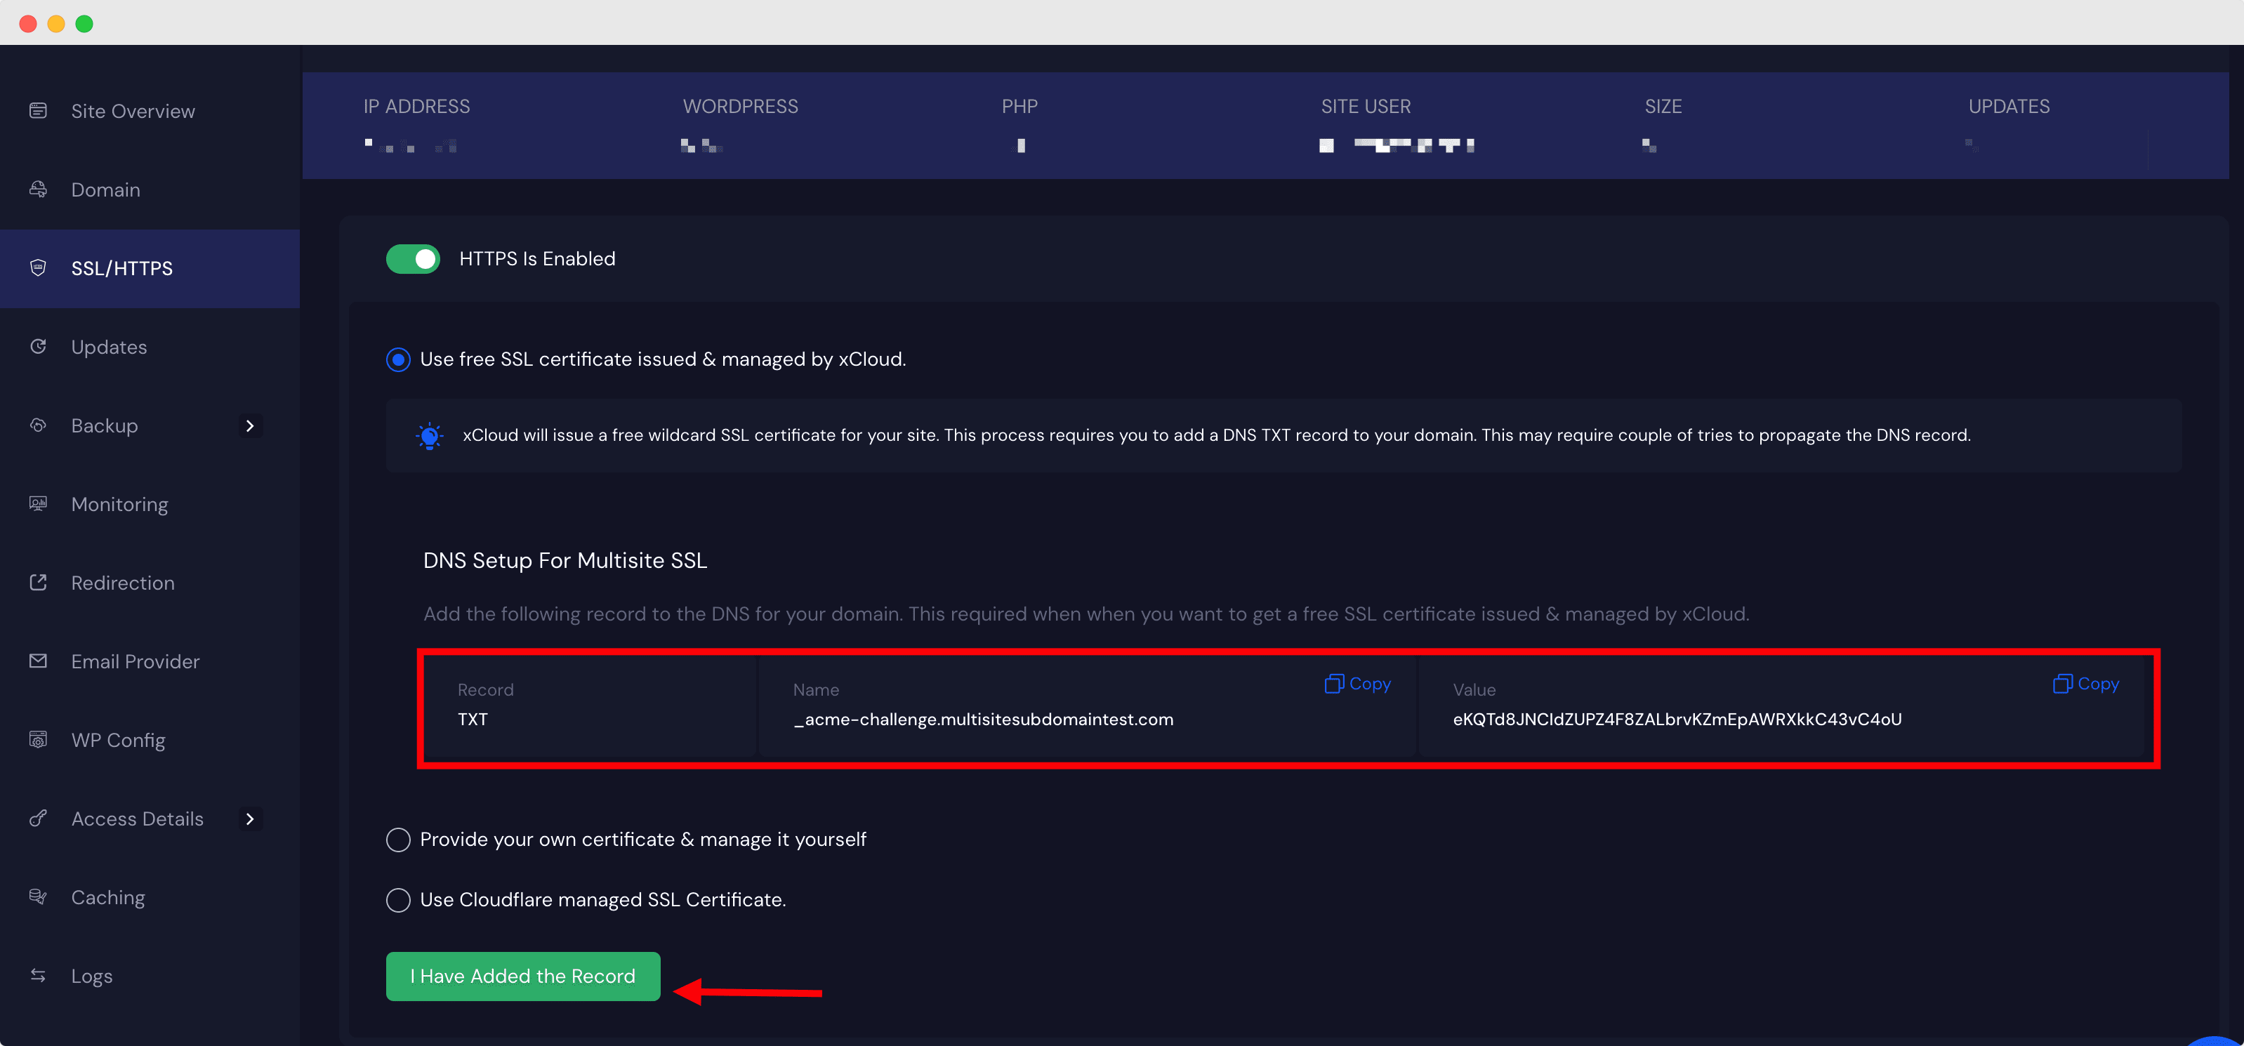Click the Updates refresh icon
This screenshot has height=1046, width=2244.
pos(39,347)
